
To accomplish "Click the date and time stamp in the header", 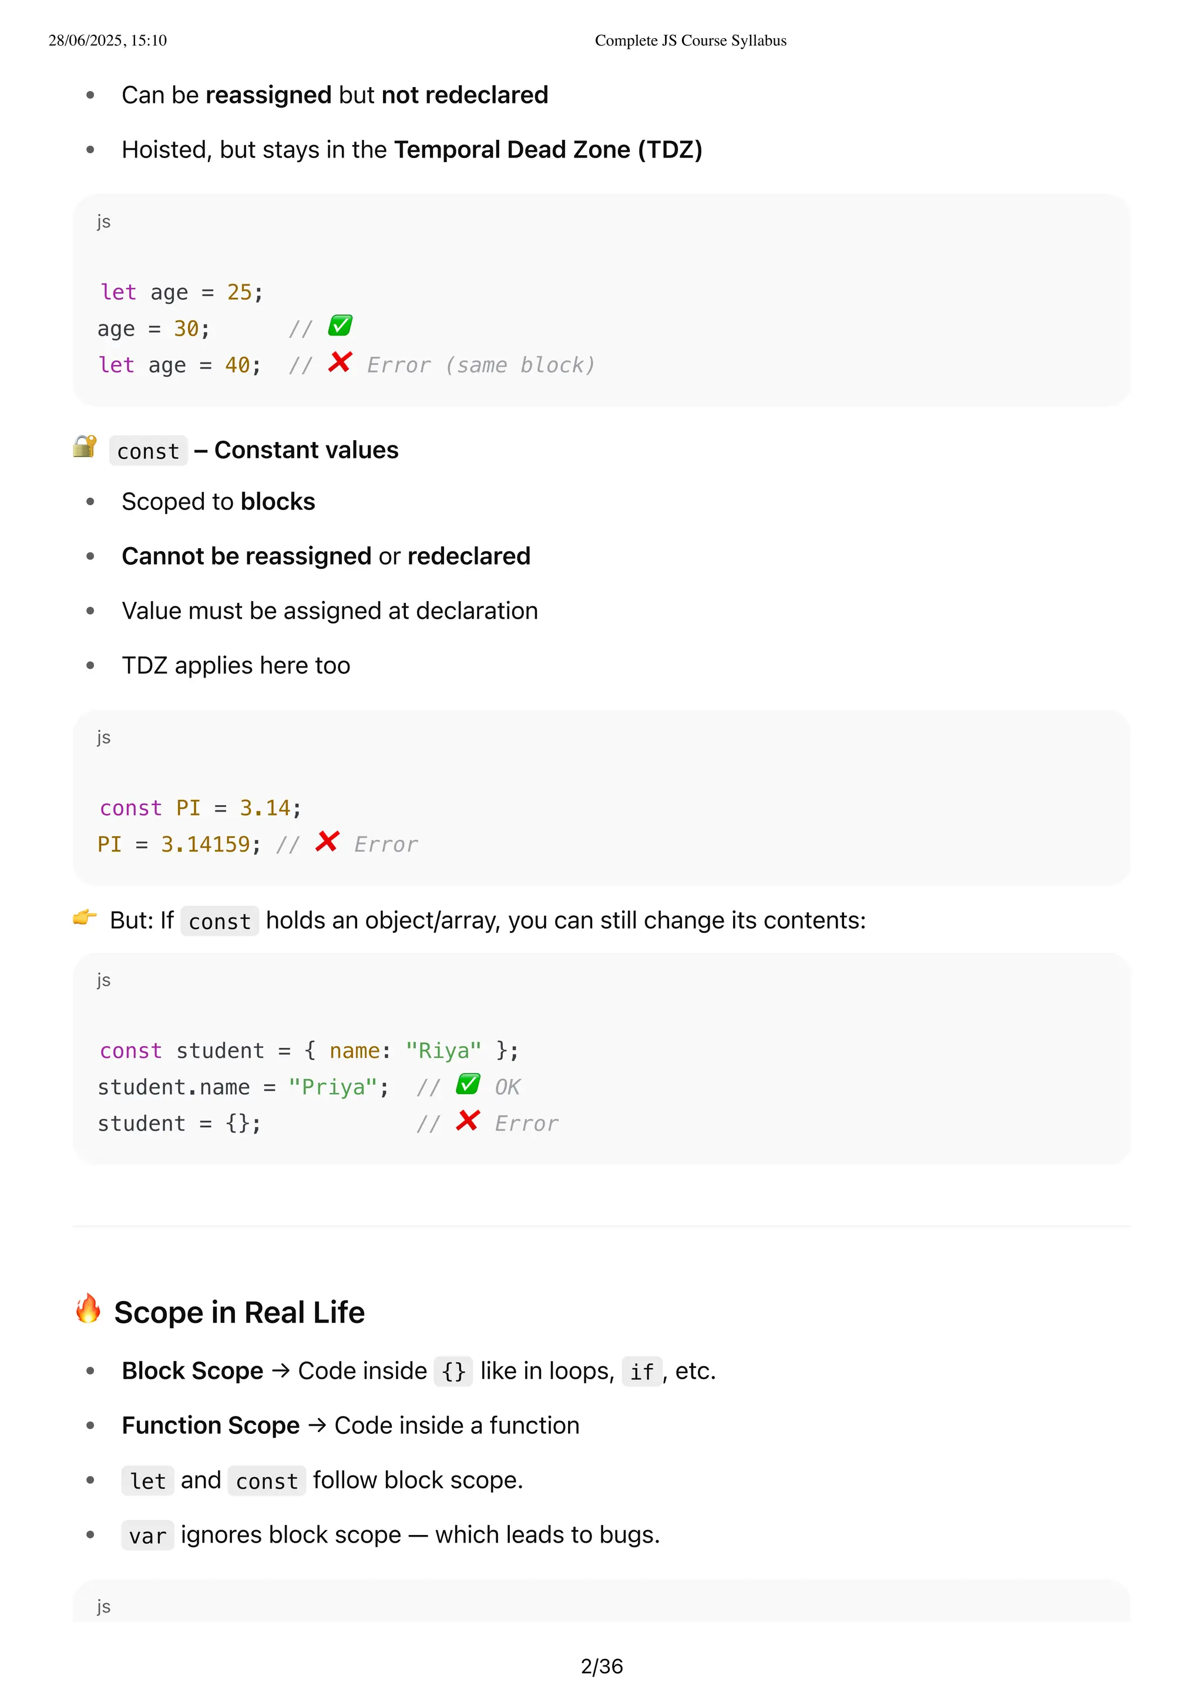I will coord(107,41).
